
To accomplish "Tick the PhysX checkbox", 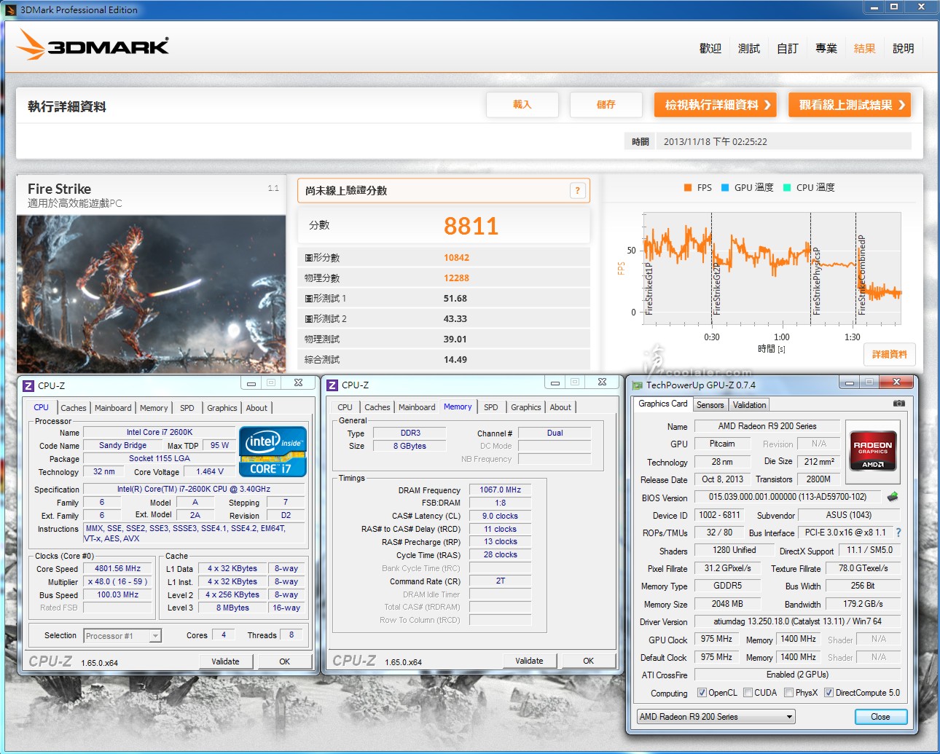I will 788,693.
